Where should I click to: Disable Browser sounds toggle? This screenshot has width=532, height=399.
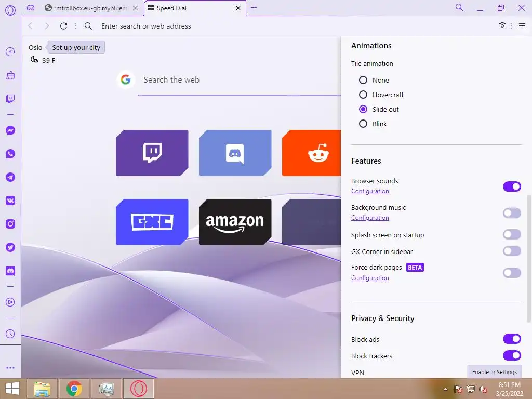(x=512, y=187)
